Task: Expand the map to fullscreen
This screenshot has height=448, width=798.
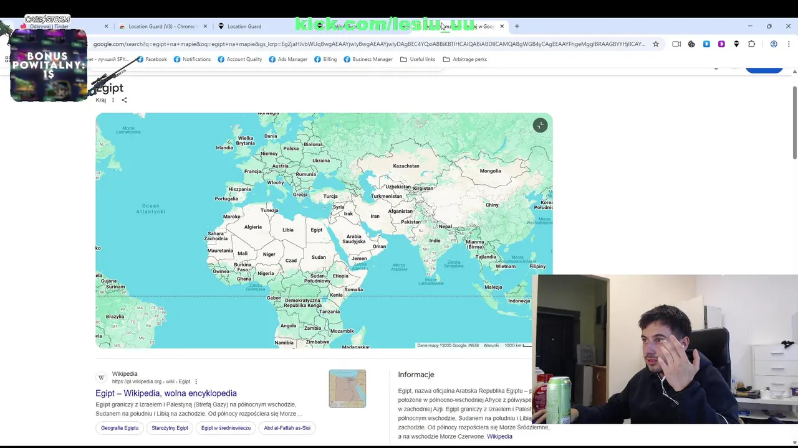Action: pos(540,126)
